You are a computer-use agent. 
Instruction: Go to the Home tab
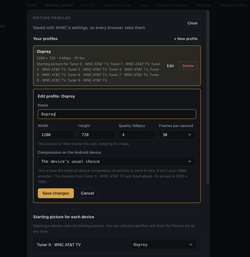tap(32, 5)
